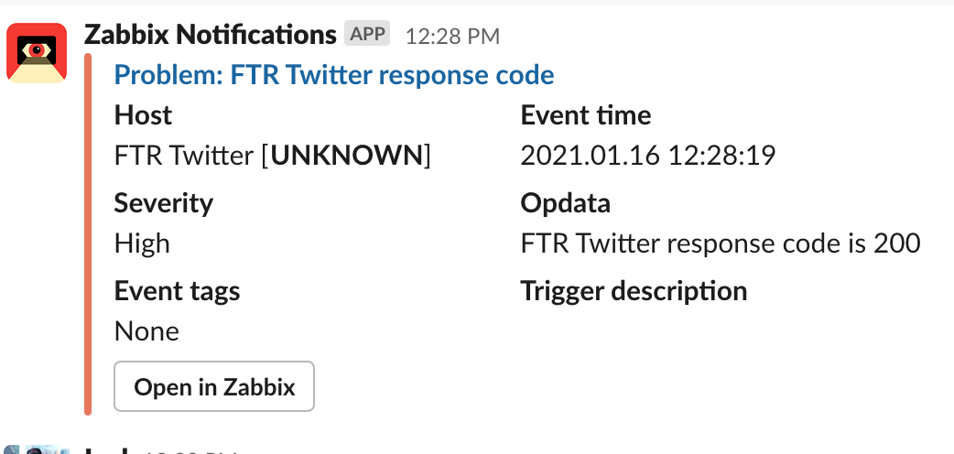Image resolution: width=954 pixels, height=454 pixels.
Task: Click the Event time field label
Action: coord(586,115)
